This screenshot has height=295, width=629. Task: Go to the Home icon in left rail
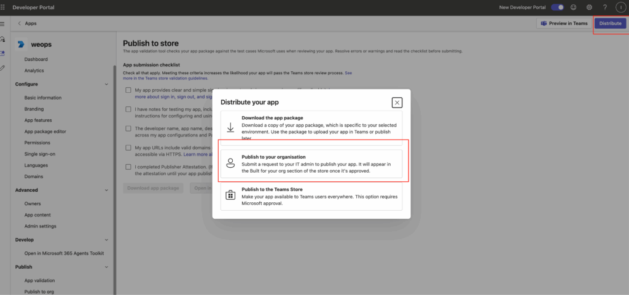[2, 39]
